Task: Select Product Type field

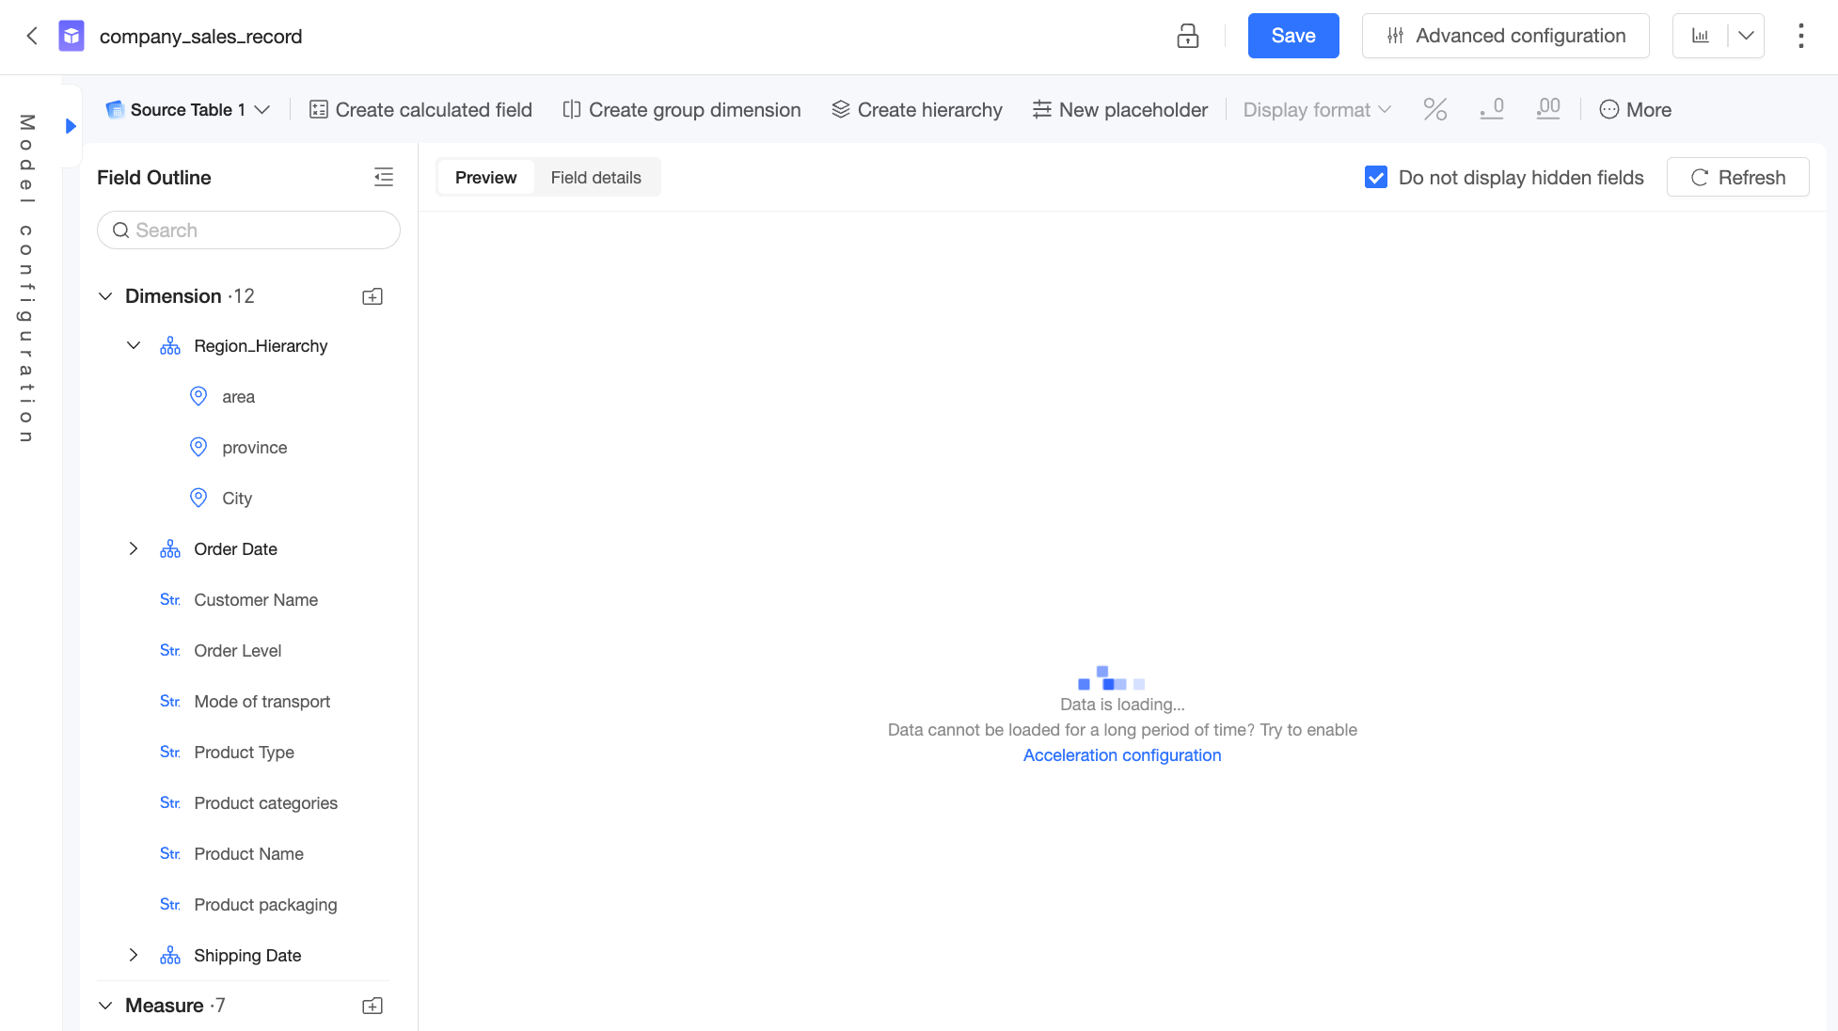Action: 245,753
